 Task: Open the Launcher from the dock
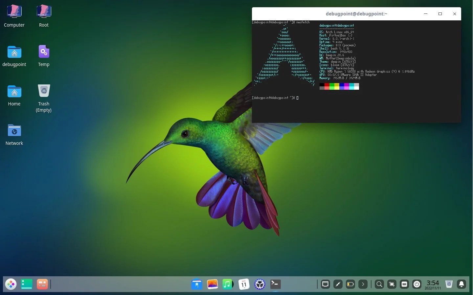pos(11,284)
